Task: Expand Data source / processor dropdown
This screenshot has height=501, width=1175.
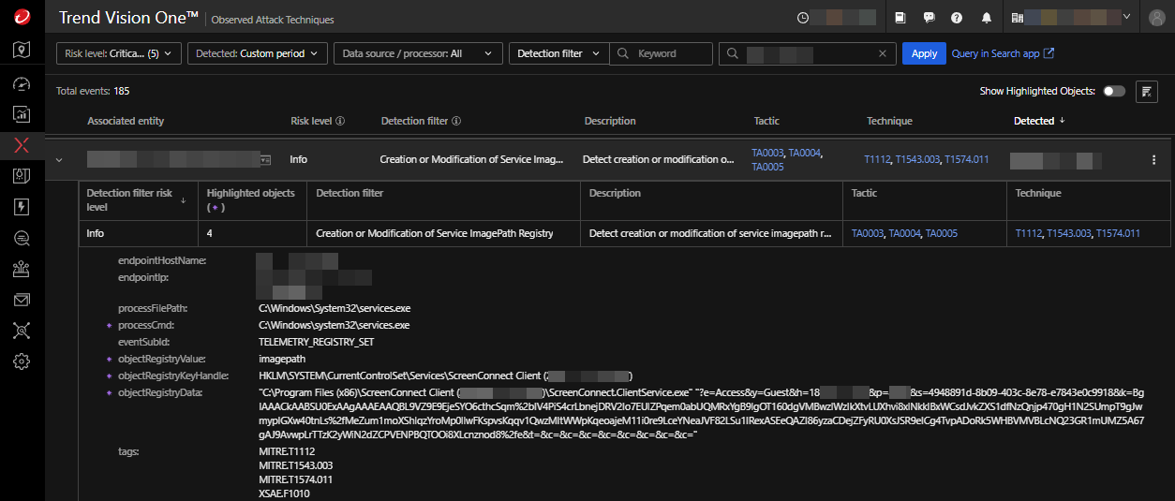Action: pos(418,53)
